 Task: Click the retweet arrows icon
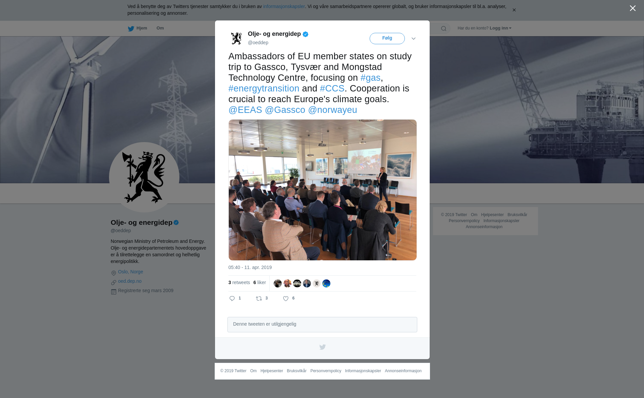(259, 298)
